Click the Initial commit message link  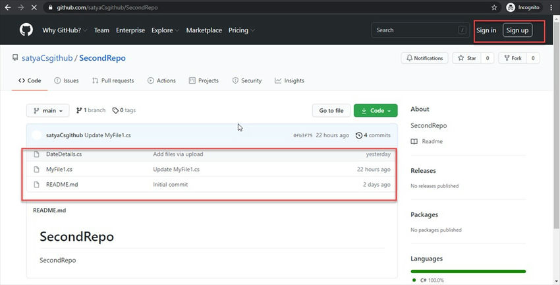171,185
